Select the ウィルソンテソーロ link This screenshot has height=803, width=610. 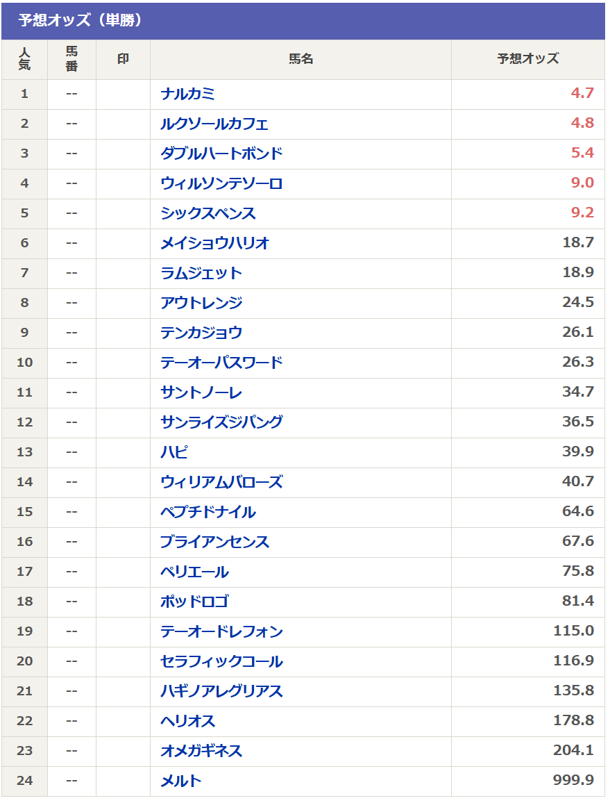coord(221,183)
